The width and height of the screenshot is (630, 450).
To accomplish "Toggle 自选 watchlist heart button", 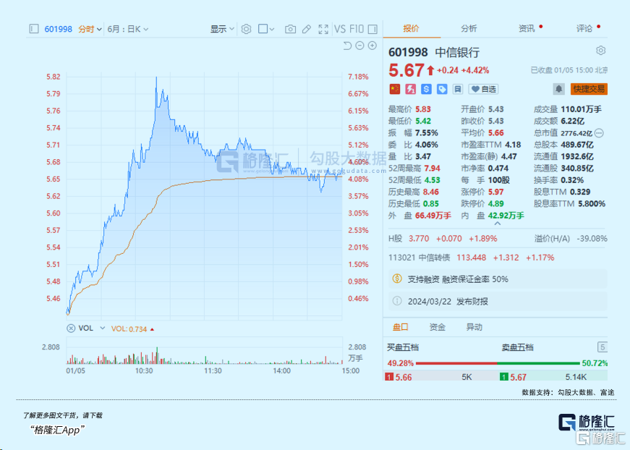I will click(484, 89).
